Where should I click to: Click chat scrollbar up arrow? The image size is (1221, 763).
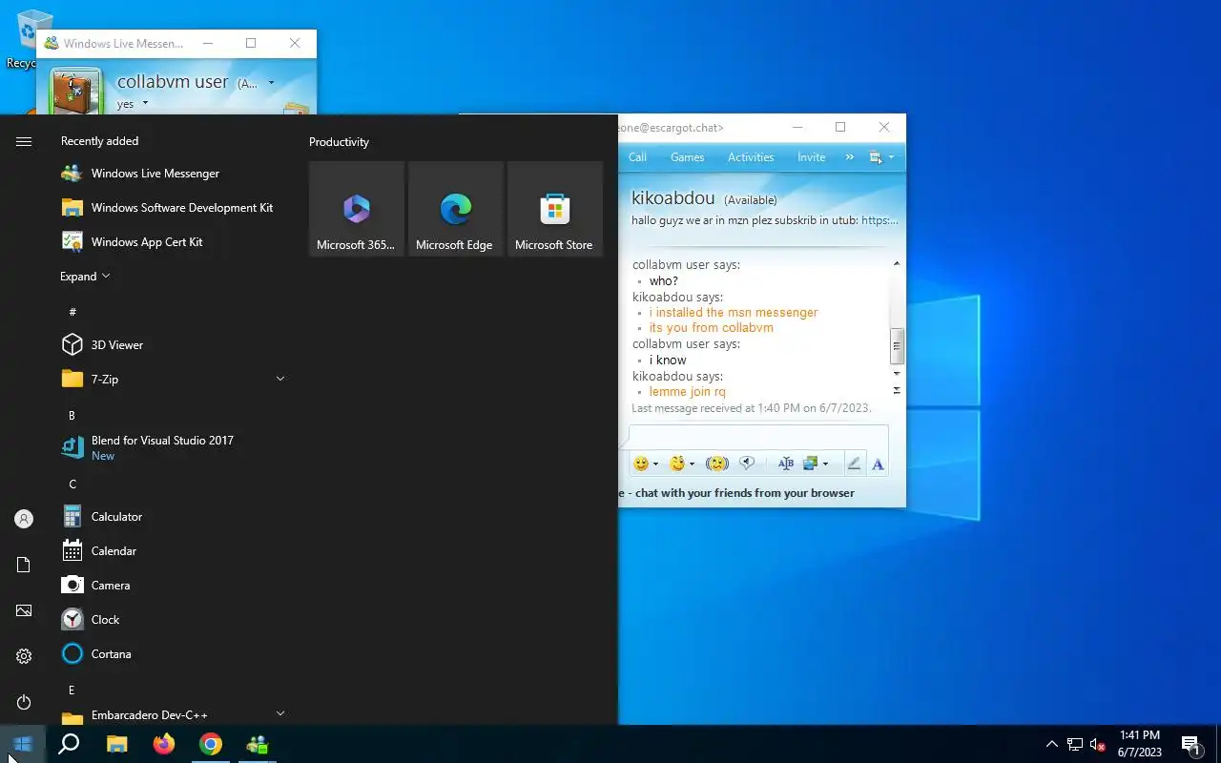point(897,263)
